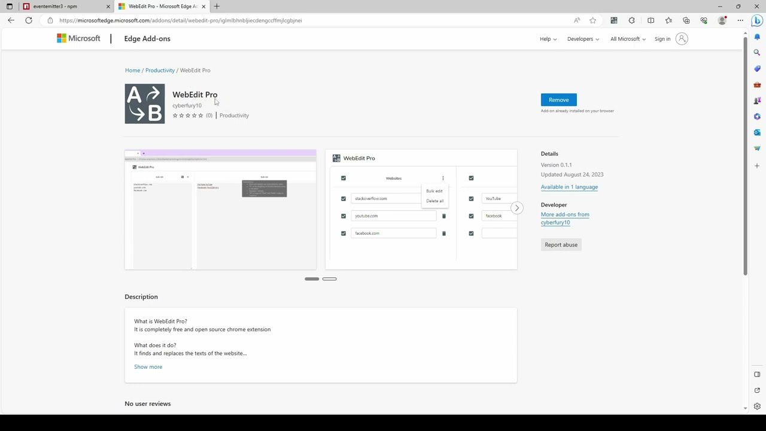This screenshot has width=766, height=431.
Task: Click the WebEdit Pro AB logo image
Action: point(144,104)
